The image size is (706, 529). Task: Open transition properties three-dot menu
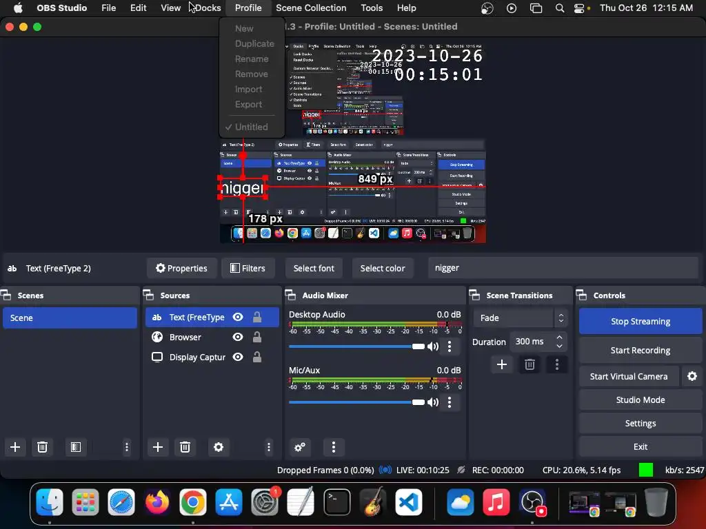point(557,364)
